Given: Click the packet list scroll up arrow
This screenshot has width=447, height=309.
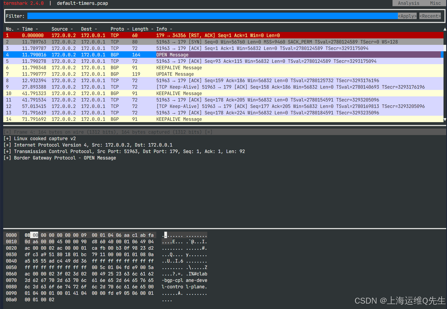Looking at the screenshot, I should click(x=445, y=29).
